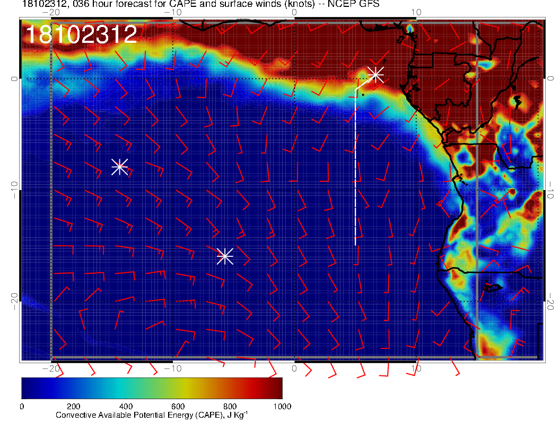The image size is (560, 432).
Task: Click the 10 longitude label on the top axis
Action: [416, 13]
